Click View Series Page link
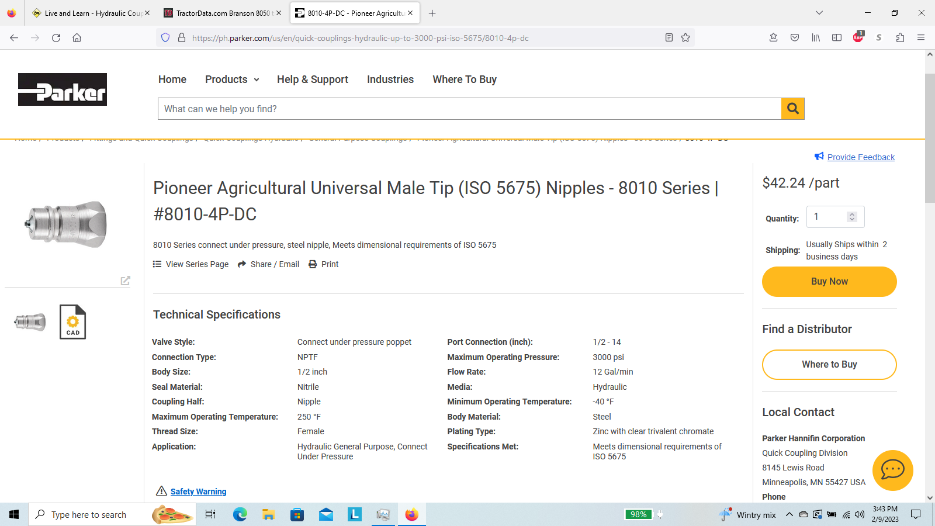 coord(191,264)
